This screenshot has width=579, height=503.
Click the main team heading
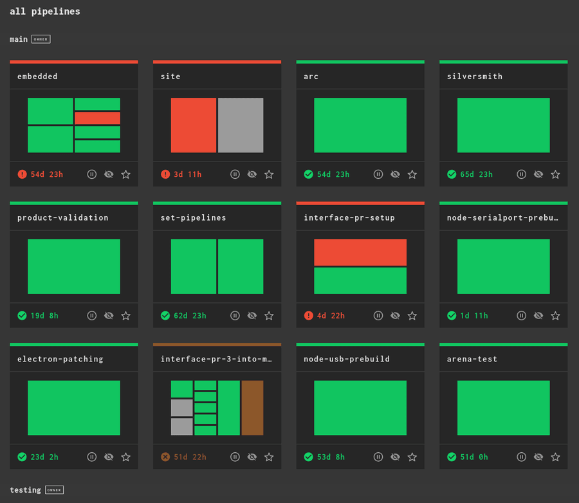point(17,39)
